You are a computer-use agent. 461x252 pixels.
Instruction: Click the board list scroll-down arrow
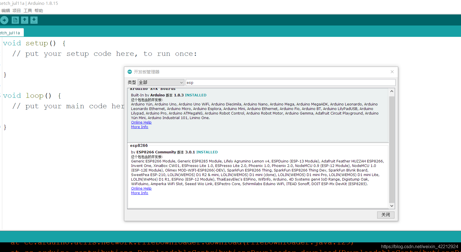point(392,206)
